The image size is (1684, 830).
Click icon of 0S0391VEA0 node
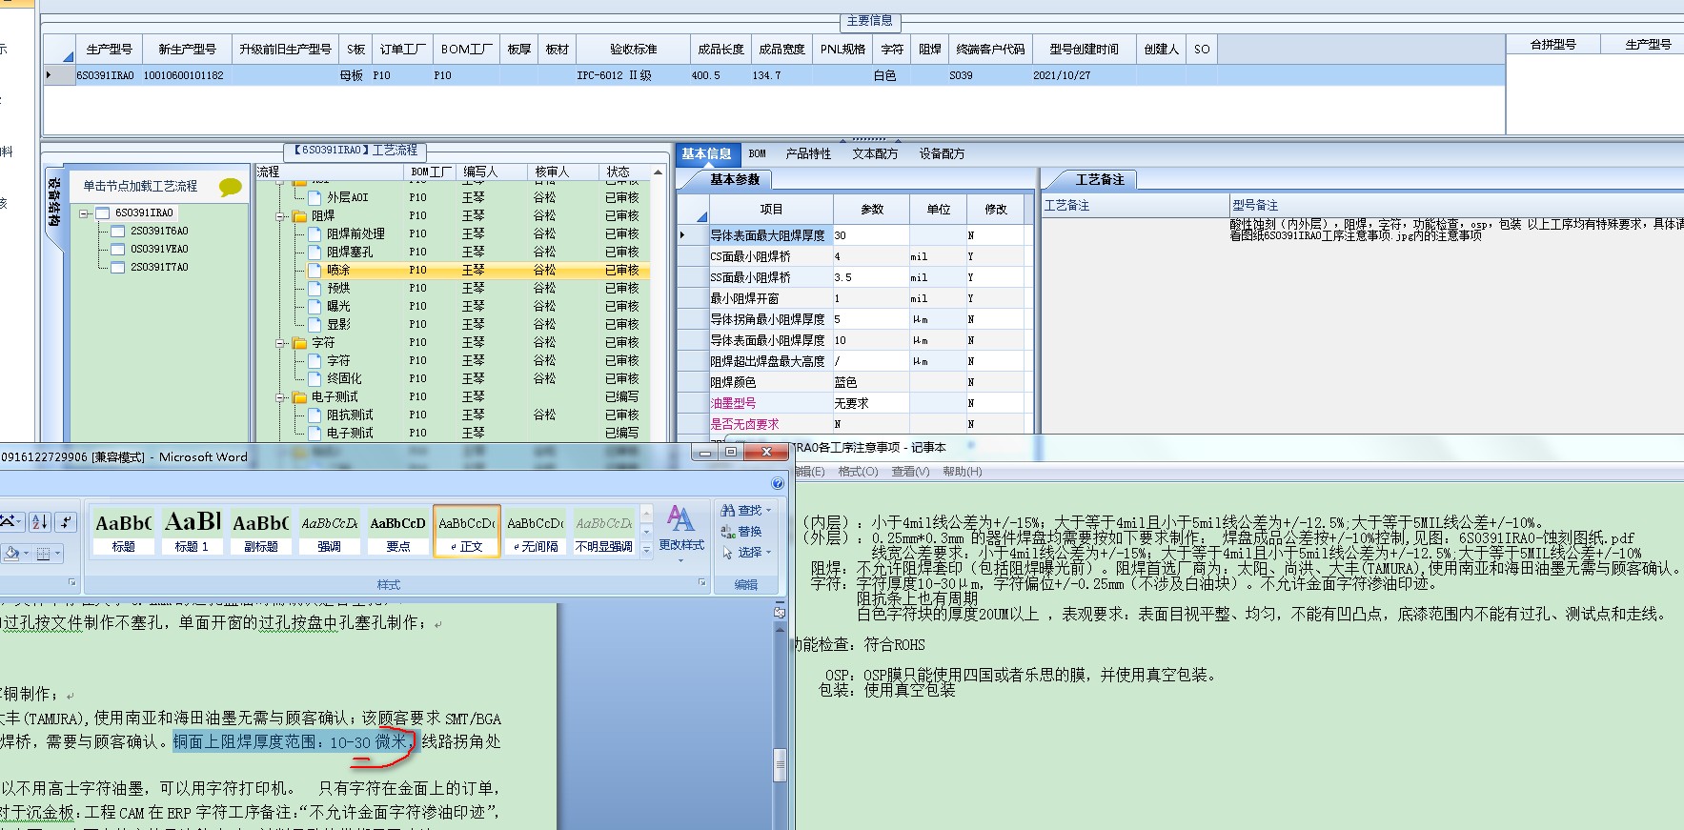(118, 250)
